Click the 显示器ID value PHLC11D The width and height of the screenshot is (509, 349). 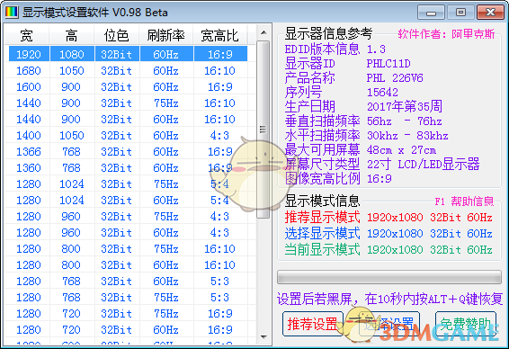pos(388,63)
